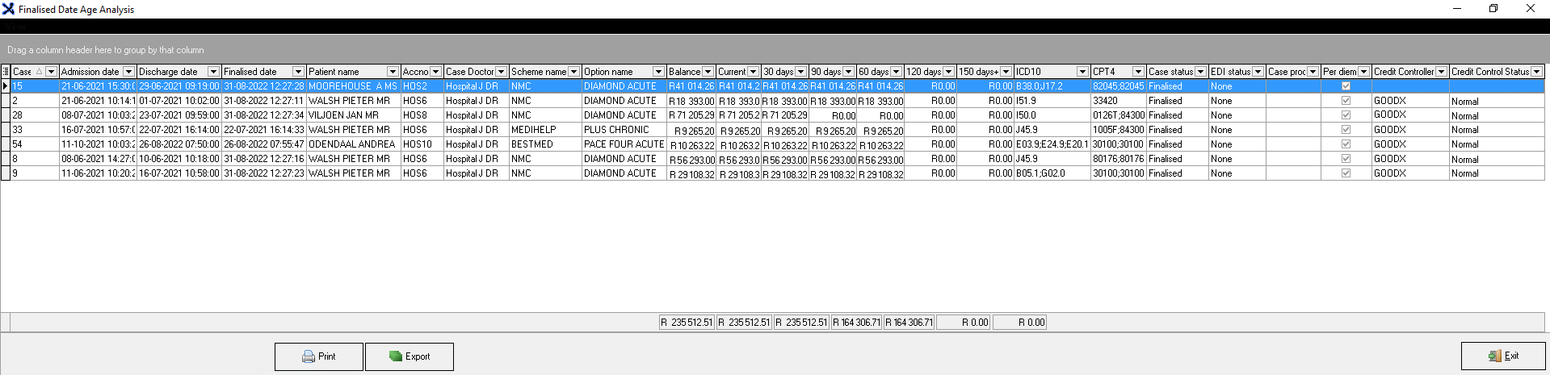Click the app icon in the title bar
Screen dimensions: 1550x375
[8, 9]
